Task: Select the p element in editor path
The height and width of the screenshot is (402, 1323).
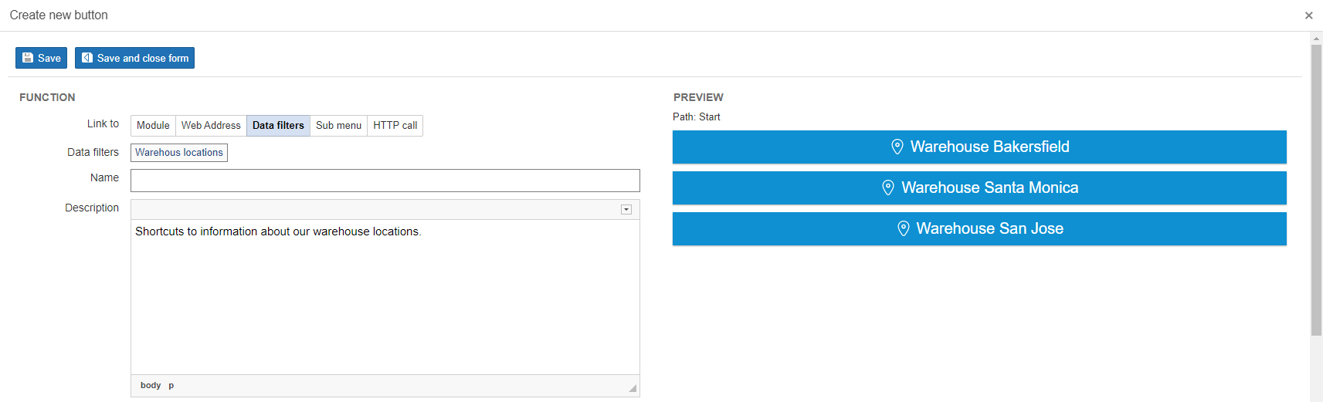Action: (x=171, y=386)
